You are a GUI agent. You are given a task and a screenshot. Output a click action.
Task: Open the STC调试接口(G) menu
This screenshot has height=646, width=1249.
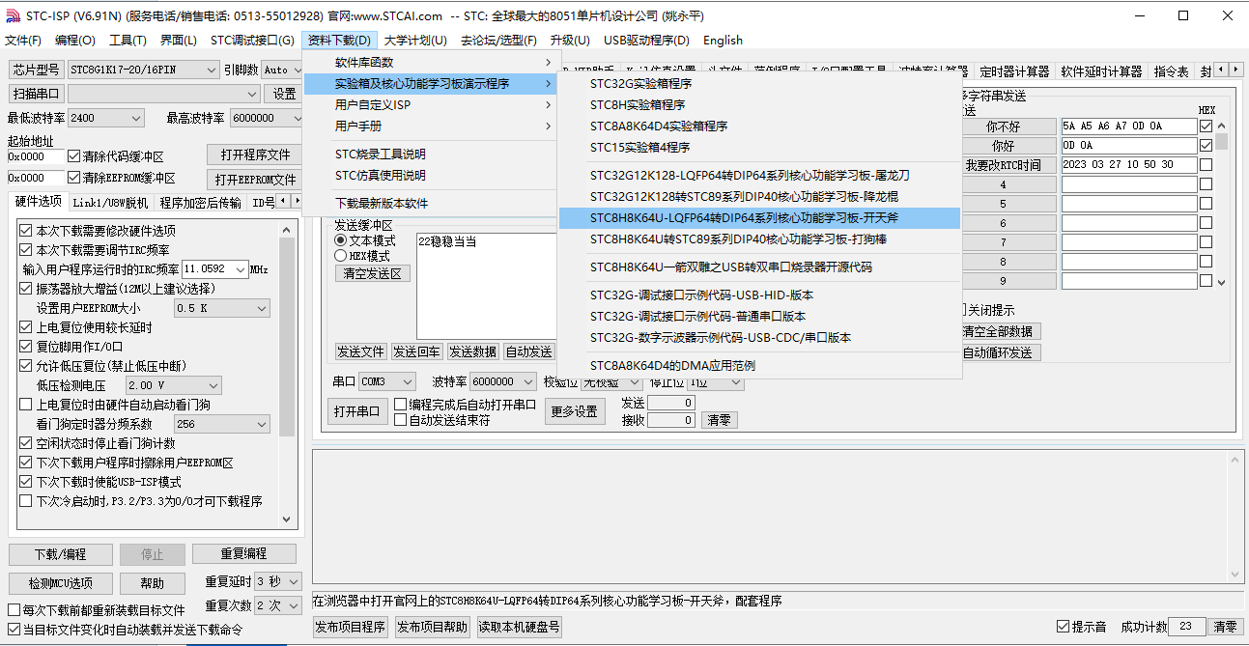click(252, 40)
